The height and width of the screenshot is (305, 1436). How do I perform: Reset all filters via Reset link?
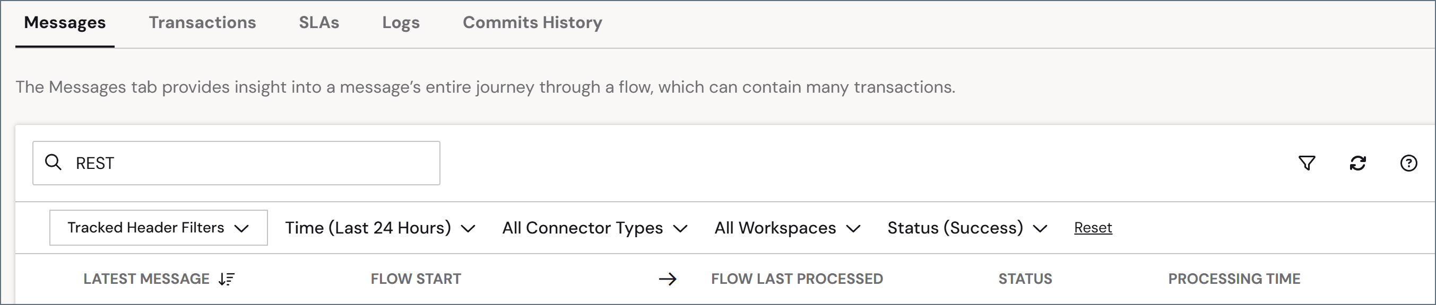pyautogui.click(x=1093, y=228)
